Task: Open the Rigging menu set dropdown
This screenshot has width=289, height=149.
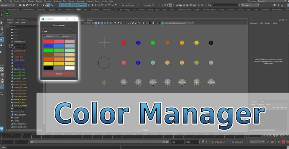Action: pyautogui.click(x=8, y=5)
